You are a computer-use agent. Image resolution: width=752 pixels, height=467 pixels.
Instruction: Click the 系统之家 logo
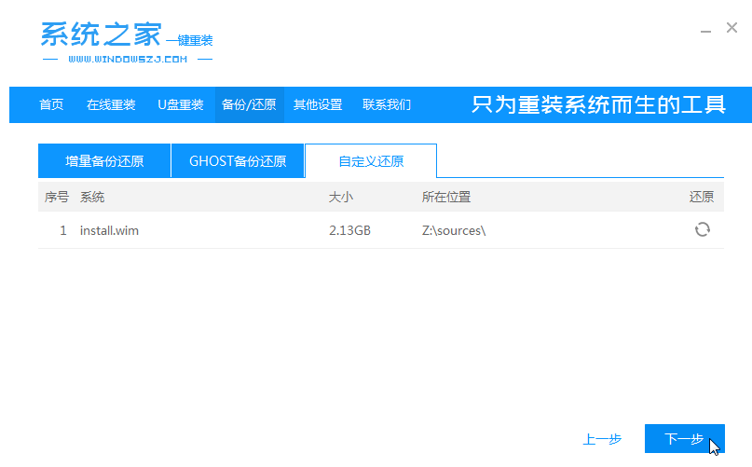tap(101, 34)
